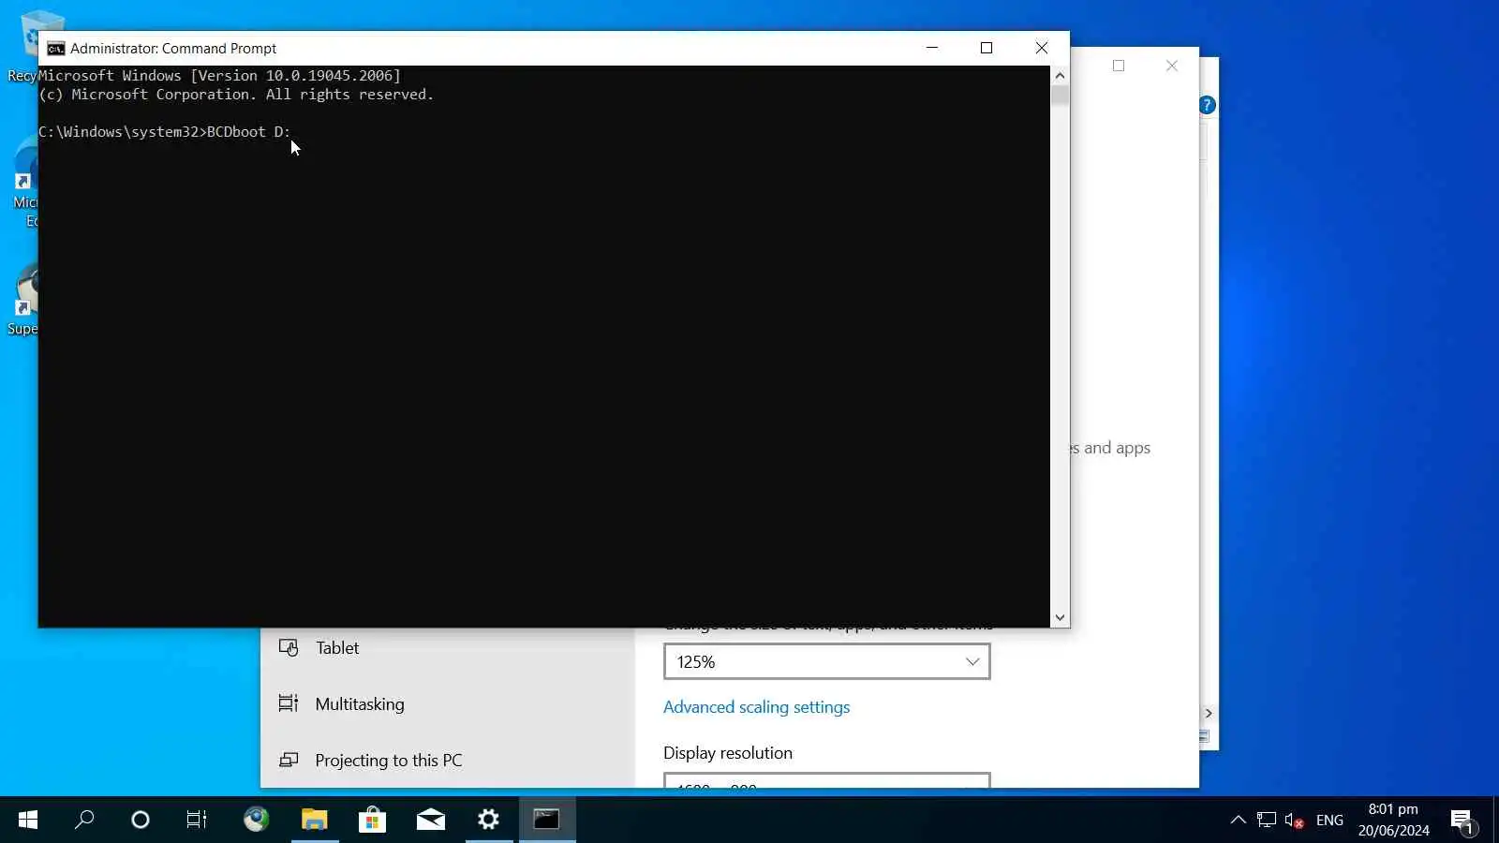
Task: Open Microsoft Store from the taskbar
Action: (372, 820)
